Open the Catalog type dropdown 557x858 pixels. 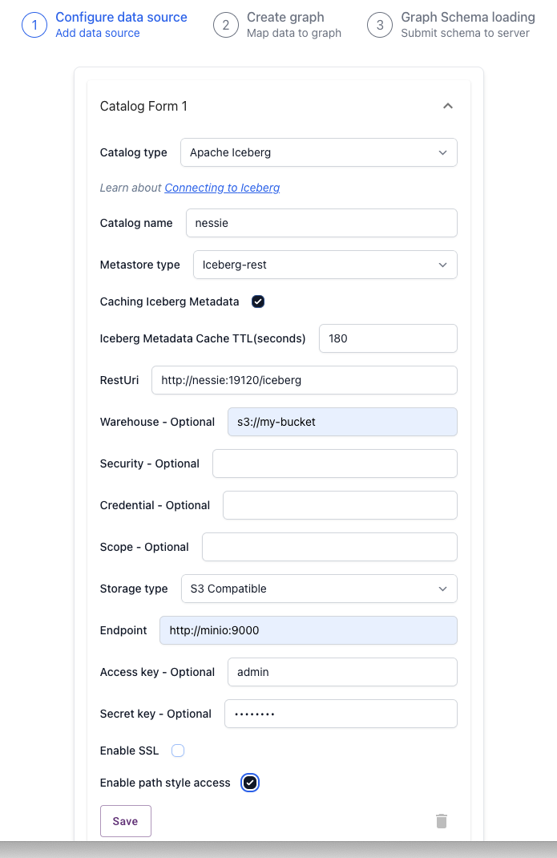(x=318, y=152)
